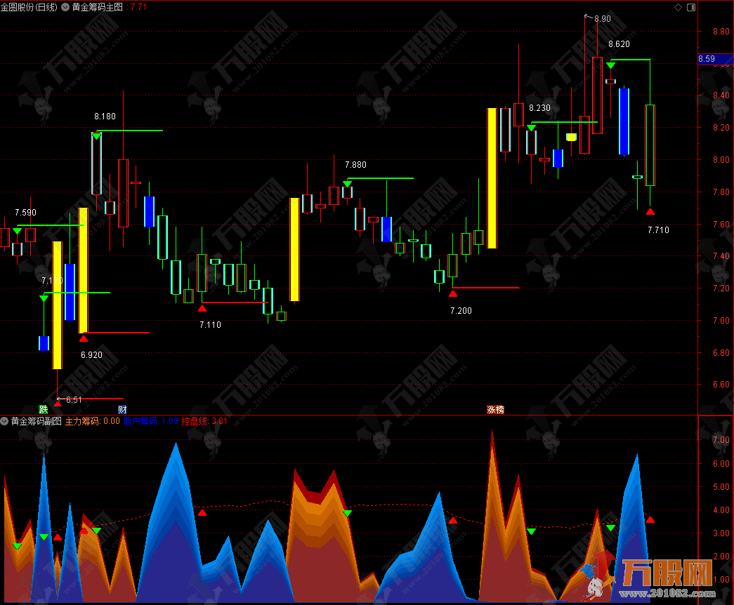Click the green triangle at 7.590
Viewport: 734px width, 605px height.
click(18, 231)
